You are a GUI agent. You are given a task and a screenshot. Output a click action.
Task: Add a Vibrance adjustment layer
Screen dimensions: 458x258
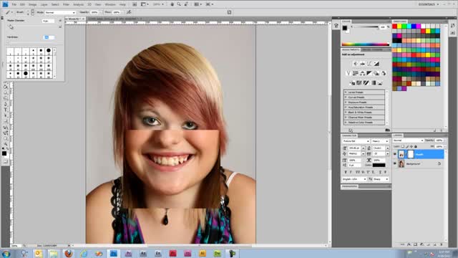(349, 73)
